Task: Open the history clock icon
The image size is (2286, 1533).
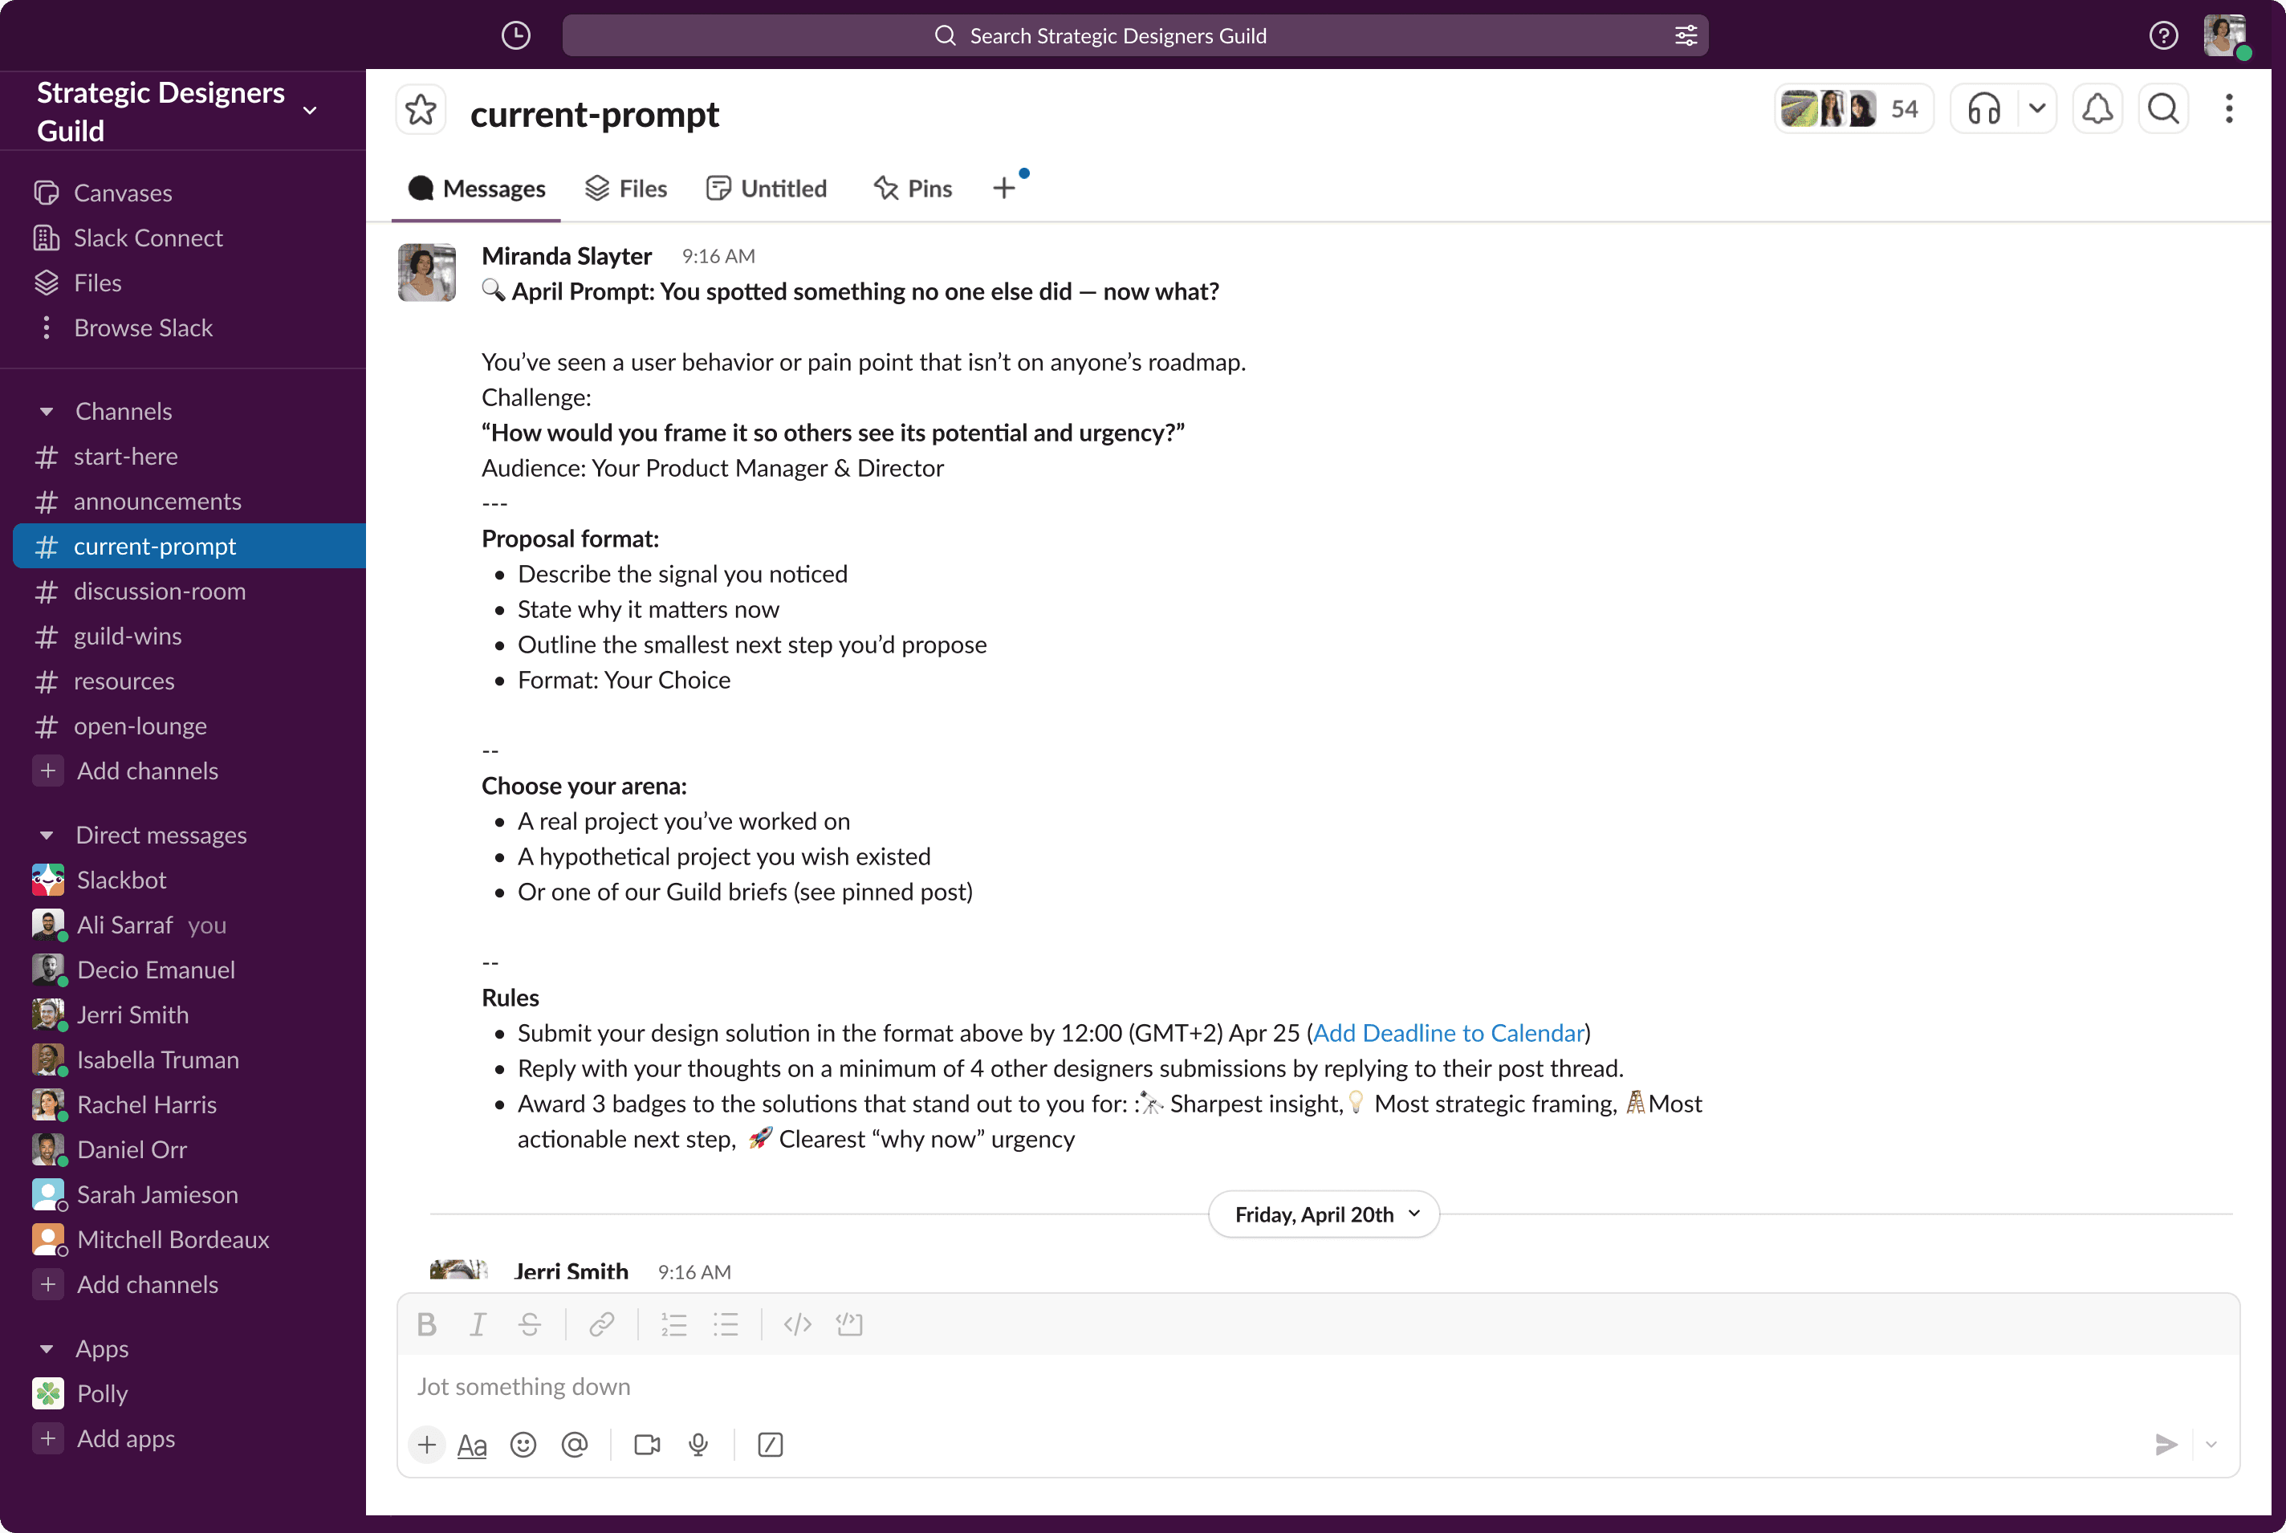Action: click(x=515, y=36)
